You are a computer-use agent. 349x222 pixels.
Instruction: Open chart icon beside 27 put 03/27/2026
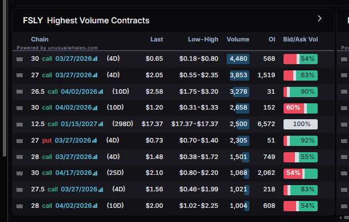(95, 140)
